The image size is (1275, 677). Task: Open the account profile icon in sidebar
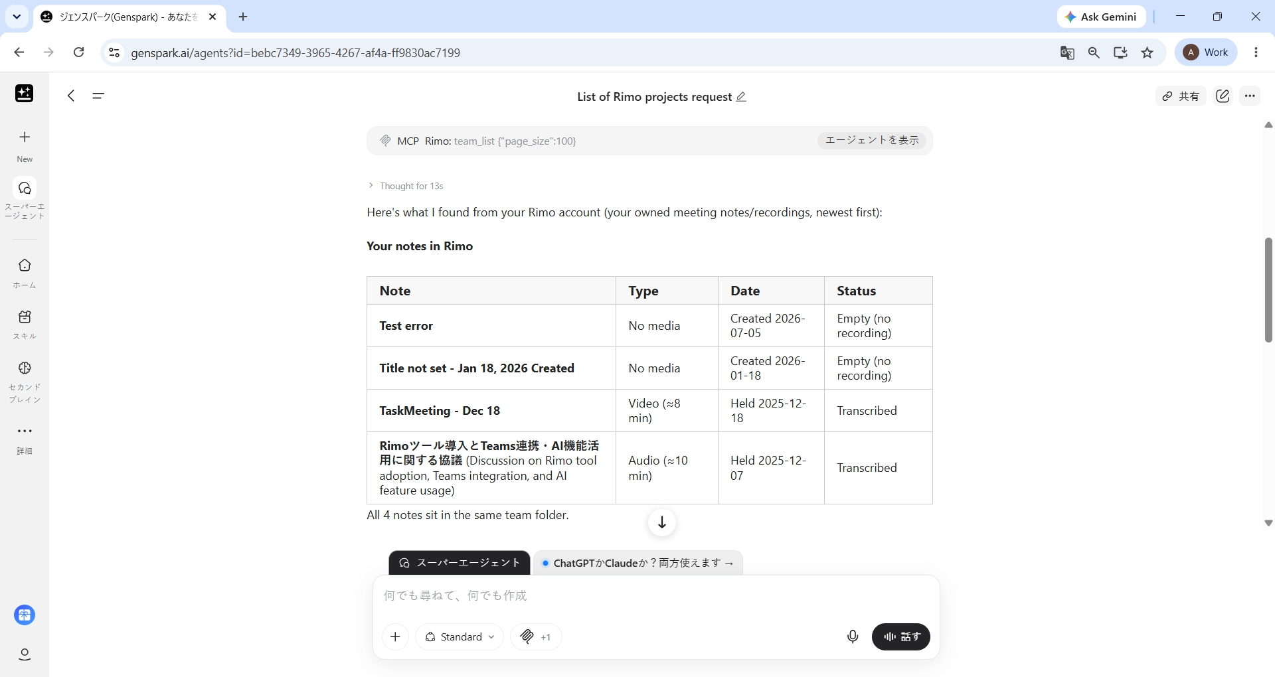click(25, 654)
